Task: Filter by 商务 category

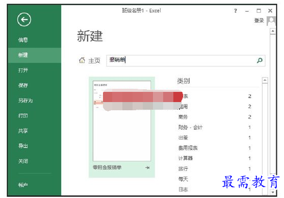Action: (x=183, y=117)
